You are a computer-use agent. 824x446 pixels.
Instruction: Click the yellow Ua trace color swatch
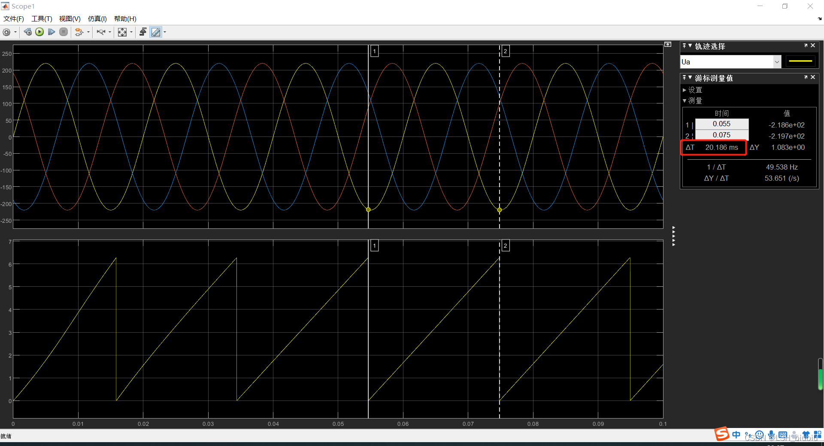(x=800, y=61)
